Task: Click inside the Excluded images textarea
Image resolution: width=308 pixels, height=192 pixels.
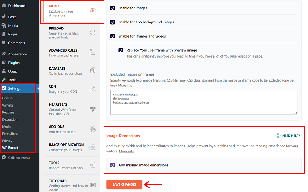Action: pos(204,102)
